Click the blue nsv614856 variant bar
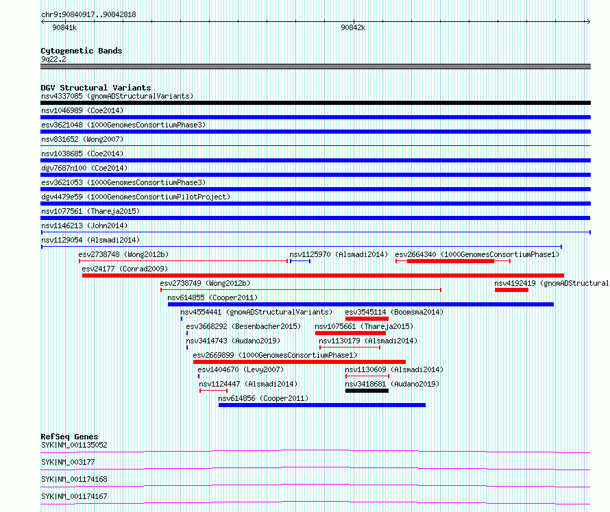The height and width of the screenshot is (512, 610). tap(322, 405)
